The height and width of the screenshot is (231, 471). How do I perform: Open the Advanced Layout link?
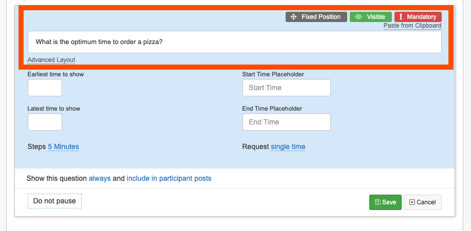(x=51, y=60)
